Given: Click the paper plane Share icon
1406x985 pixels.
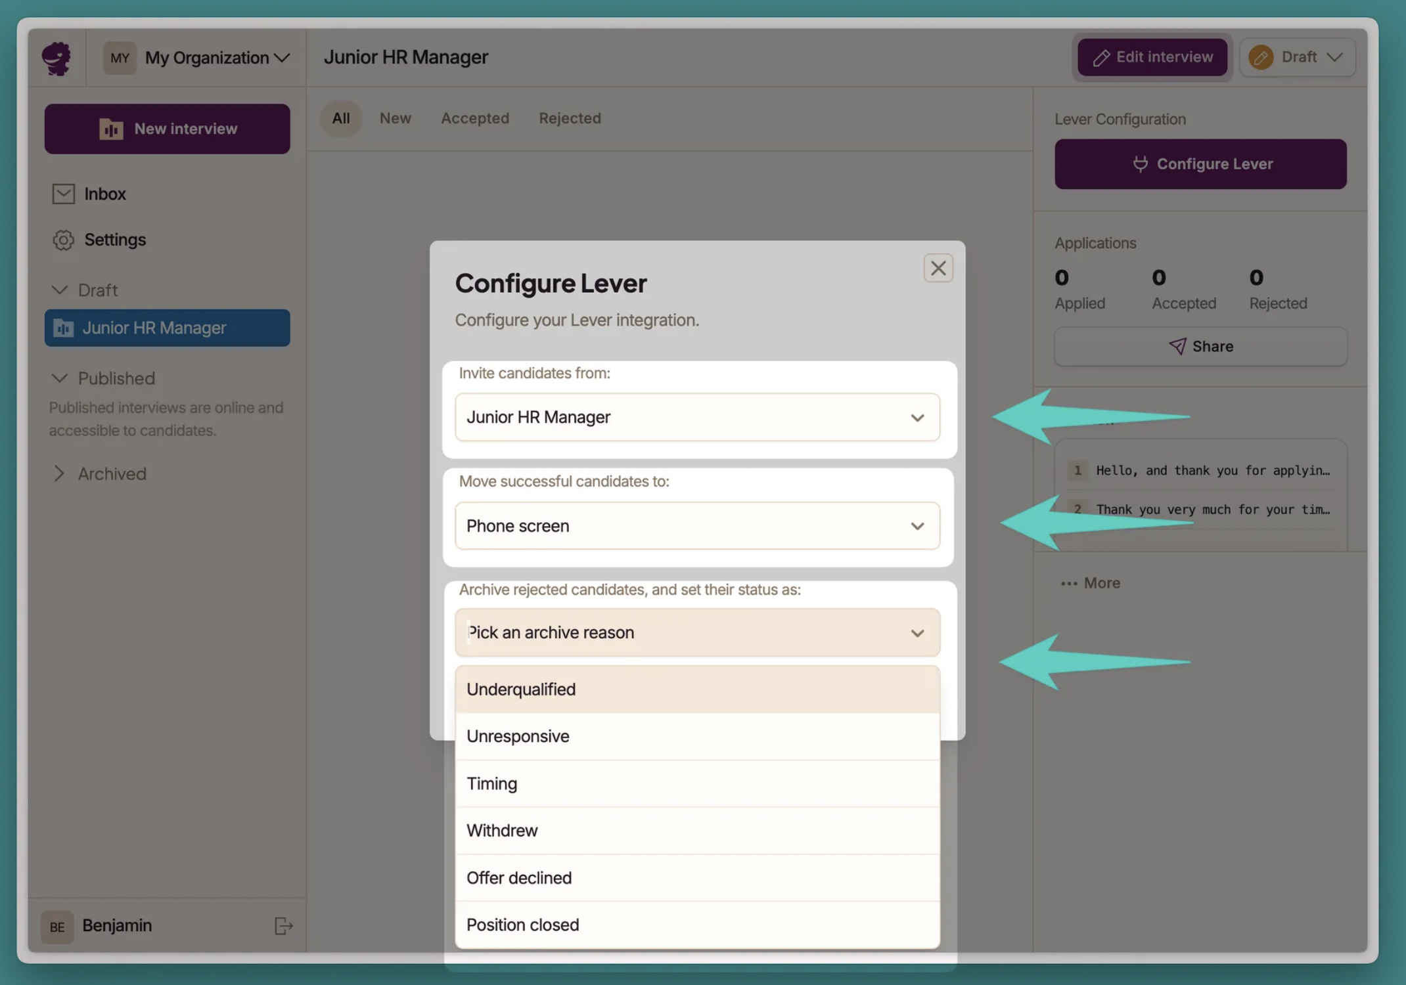Looking at the screenshot, I should [x=1177, y=346].
